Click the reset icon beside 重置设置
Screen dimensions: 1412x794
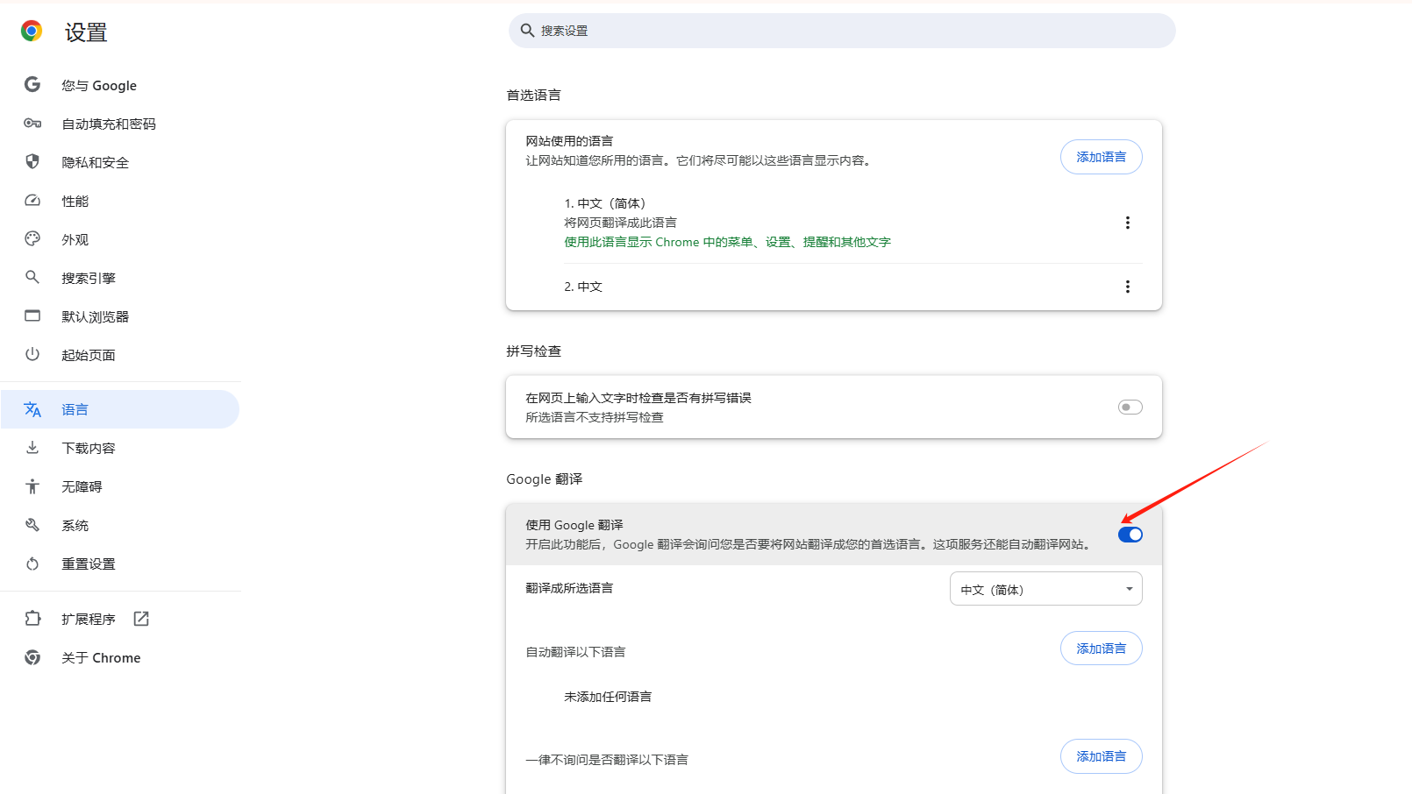[32, 564]
